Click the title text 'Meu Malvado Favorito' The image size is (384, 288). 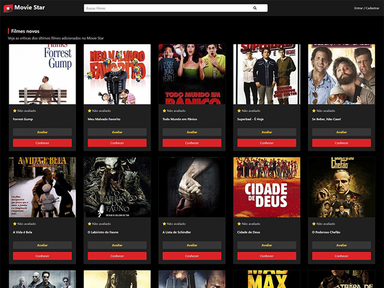pos(104,119)
